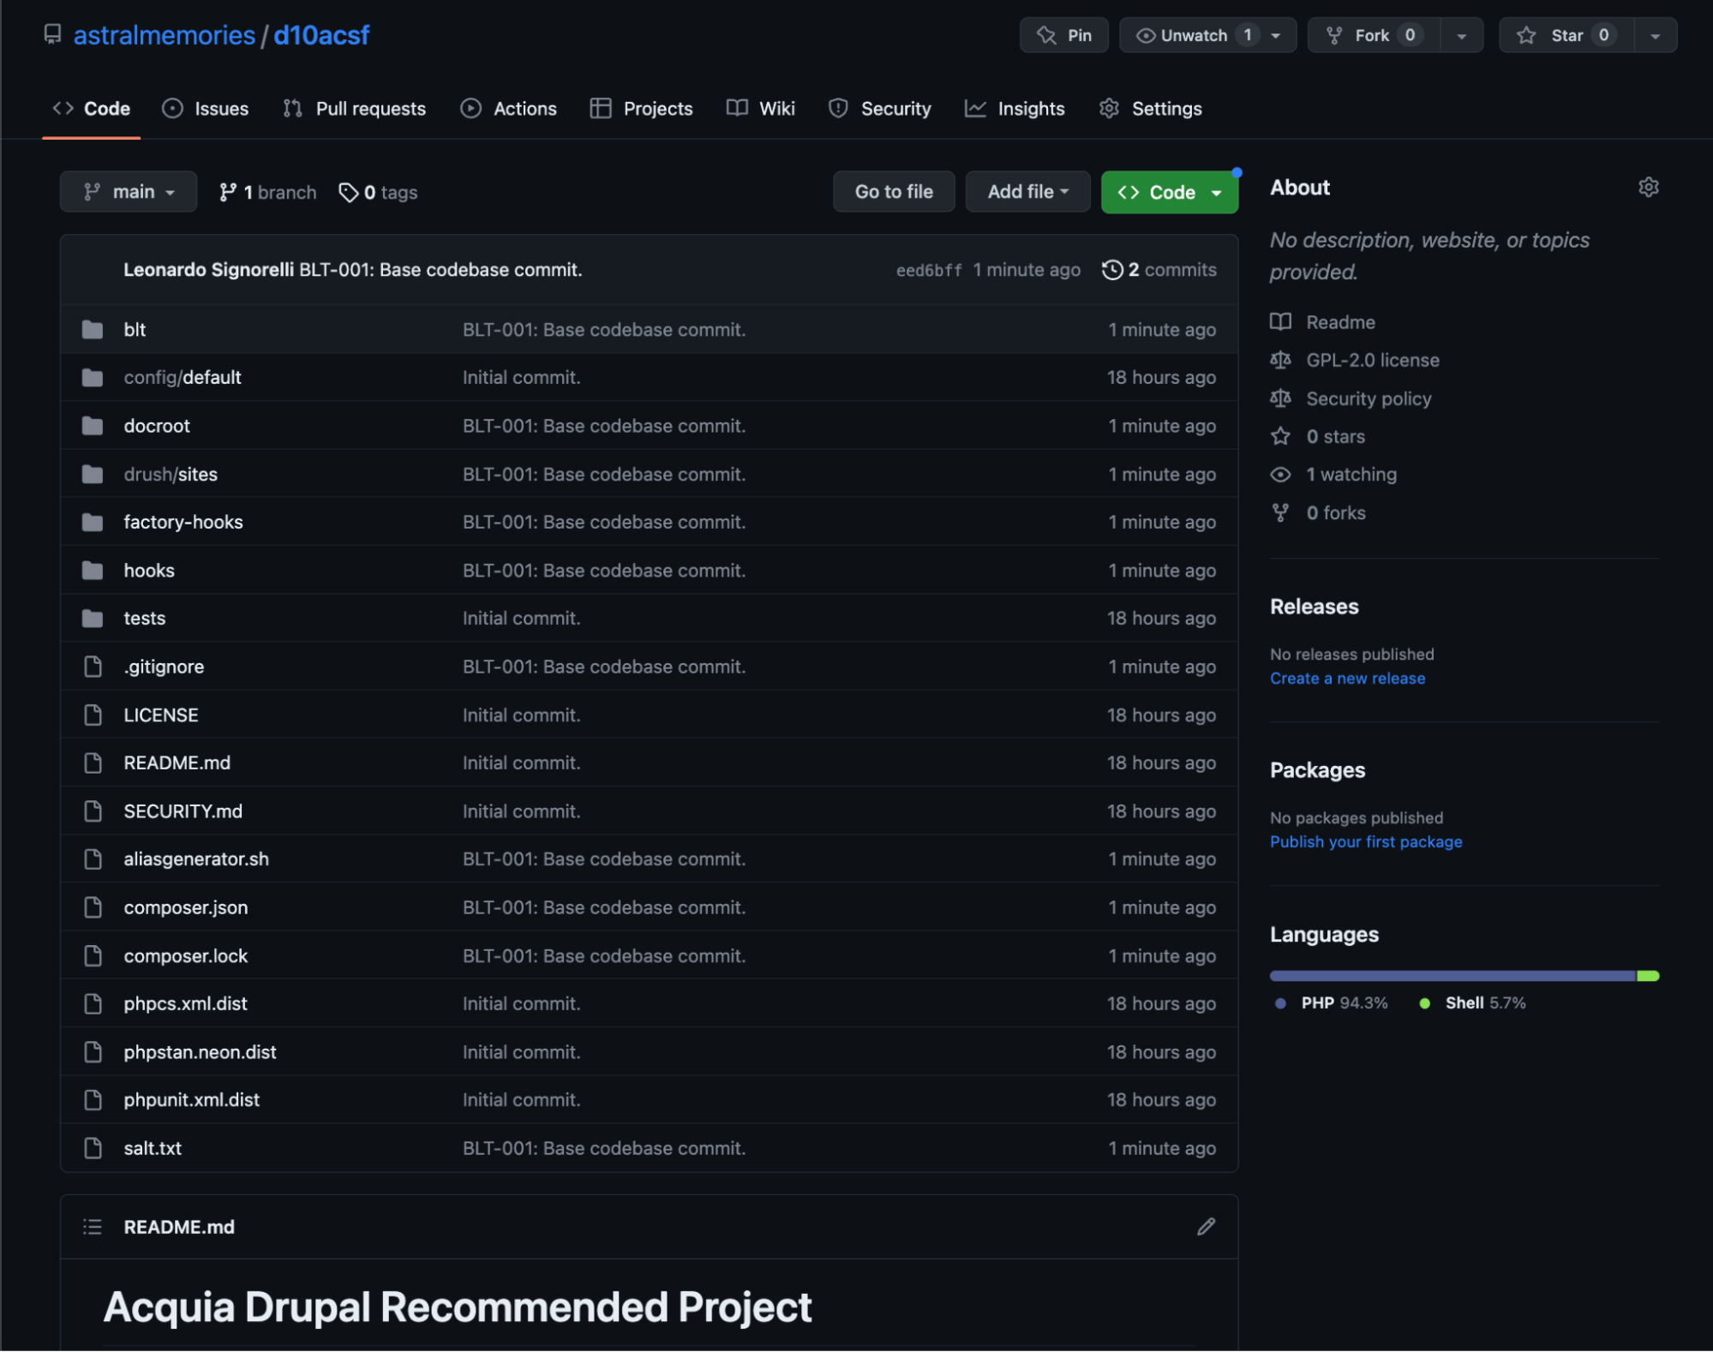The width and height of the screenshot is (1713, 1352).
Task: Click the docroot folder icon
Action: [x=93, y=426]
